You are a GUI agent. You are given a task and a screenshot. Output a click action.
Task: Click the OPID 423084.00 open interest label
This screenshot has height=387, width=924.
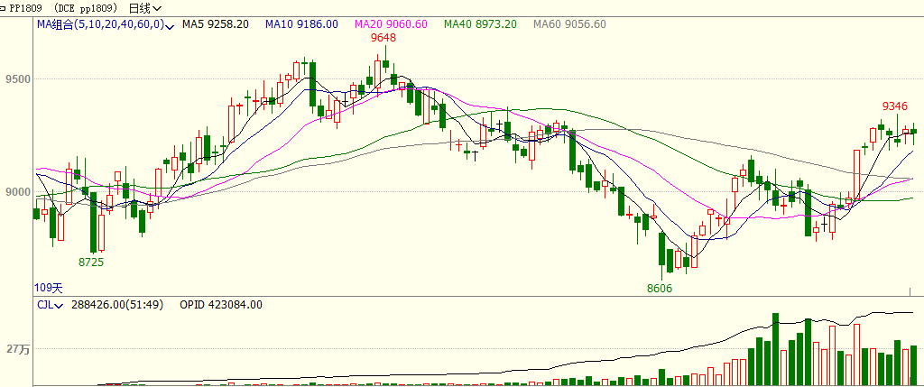[221, 305]
